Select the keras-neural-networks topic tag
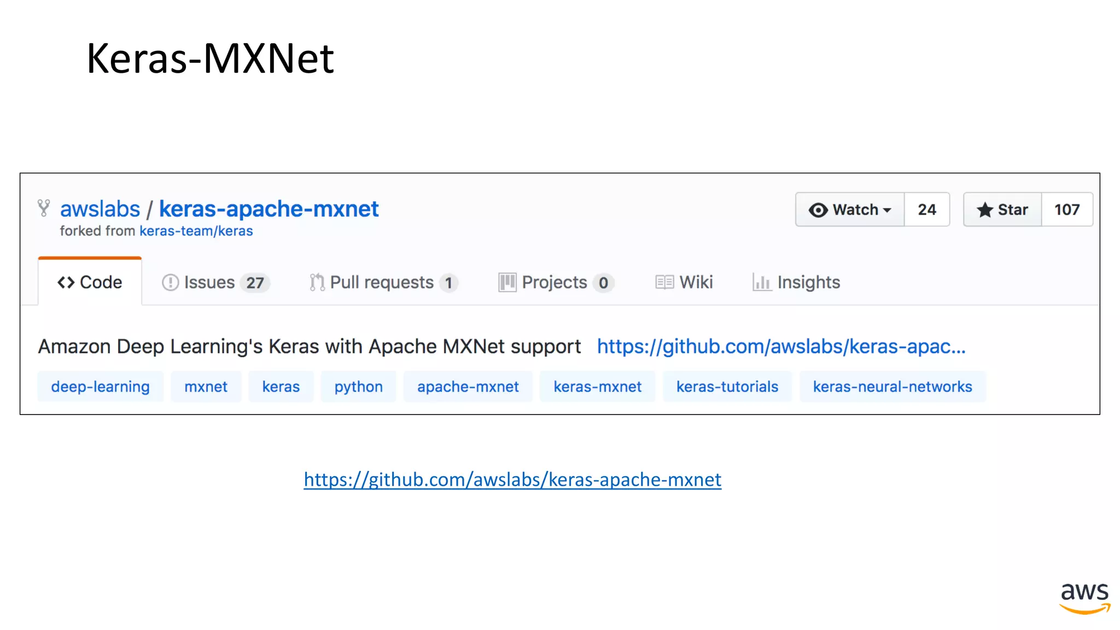This screenshot has width=1120, height=630. coord(892,387)
